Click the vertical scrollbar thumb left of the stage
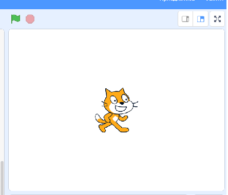Screen dimensions: 228x195 (2, 178)
